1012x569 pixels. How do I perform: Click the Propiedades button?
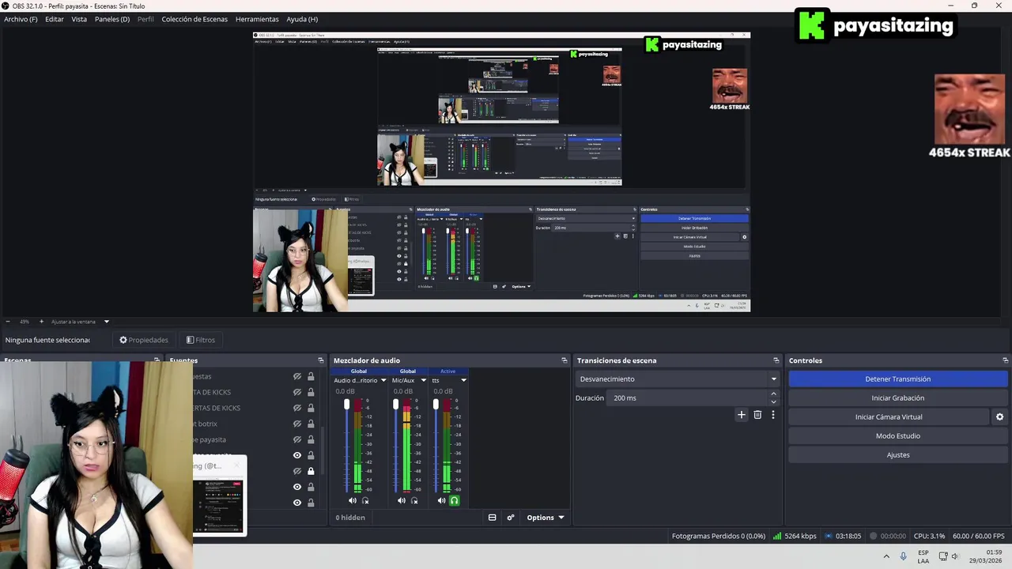pos(144,340)
